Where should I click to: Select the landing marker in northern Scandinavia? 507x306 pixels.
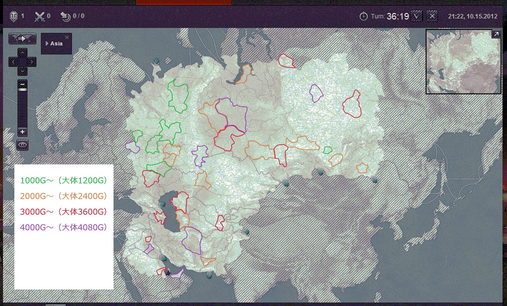click(x=156, y=62)
